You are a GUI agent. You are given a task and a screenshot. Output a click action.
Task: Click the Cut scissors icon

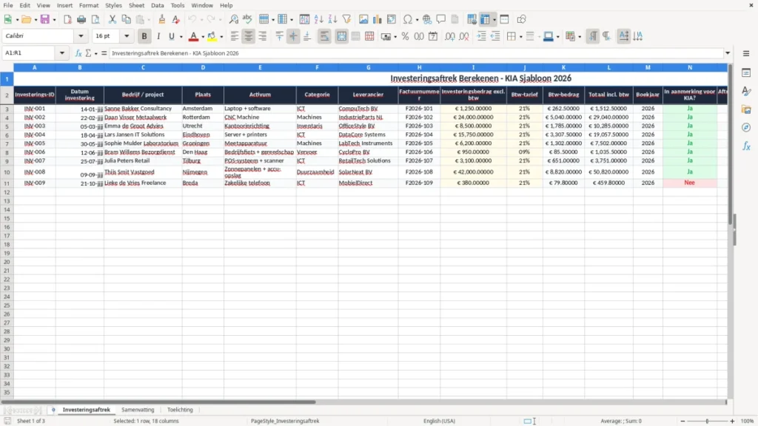pyautogui.click(x=113, y=19)
